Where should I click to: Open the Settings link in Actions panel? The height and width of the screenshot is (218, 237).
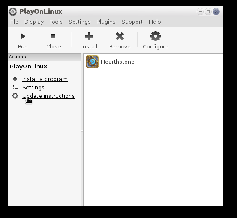pyautogui.click(x=33, y=88)
